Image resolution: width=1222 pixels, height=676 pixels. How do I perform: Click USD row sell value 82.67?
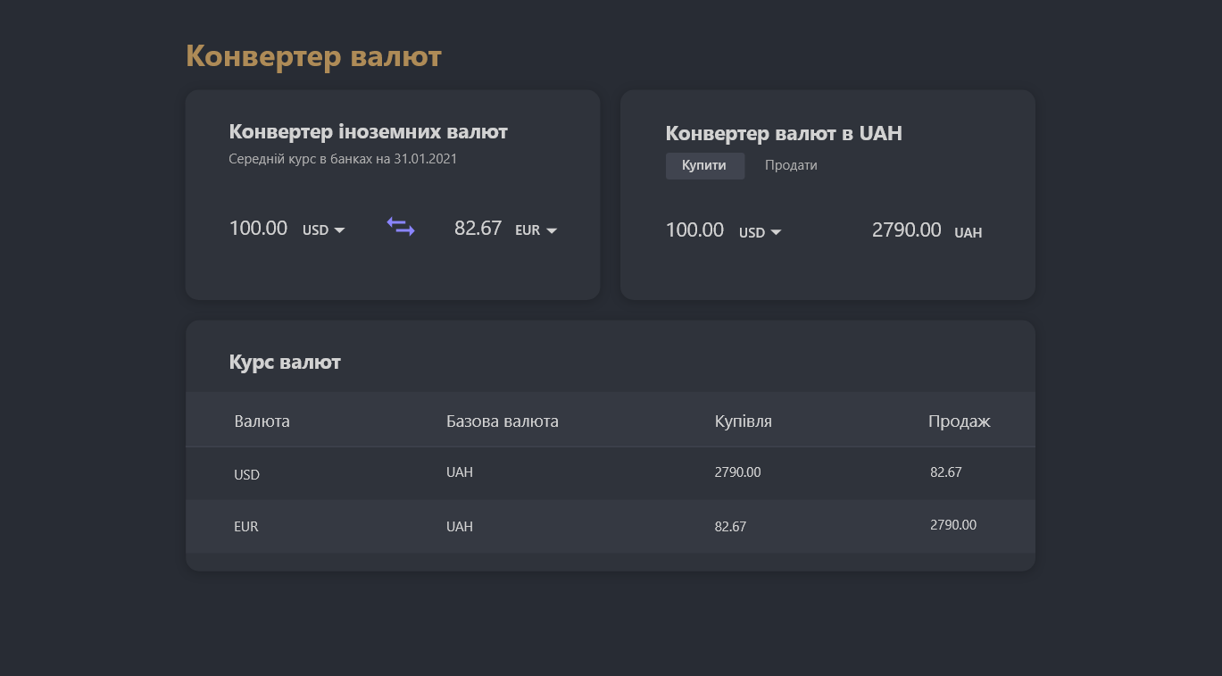click(945, 472)
